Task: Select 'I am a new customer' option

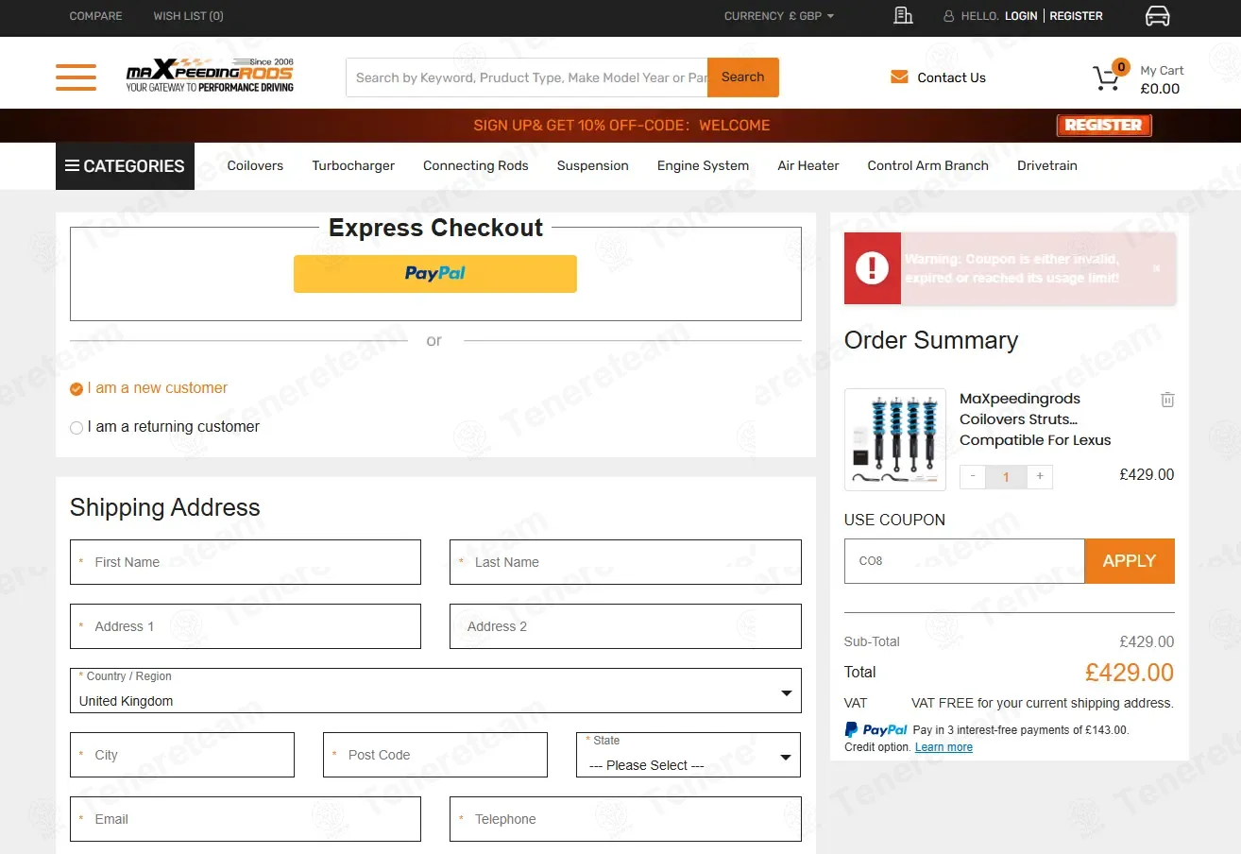Action: [x=149, y=388]
